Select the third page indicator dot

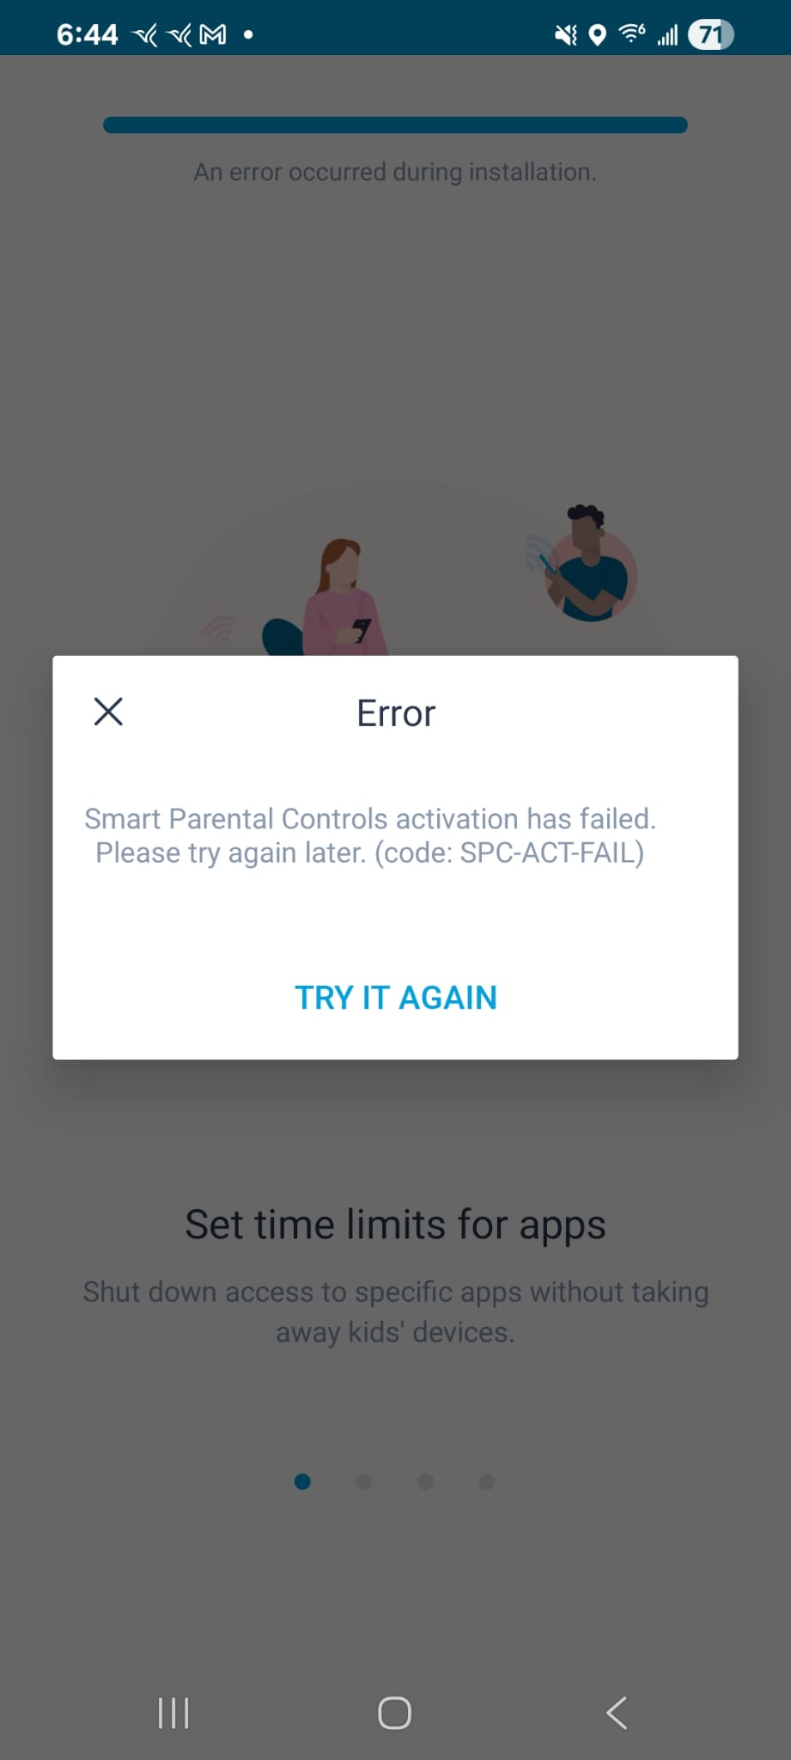tap(425, 1482)
